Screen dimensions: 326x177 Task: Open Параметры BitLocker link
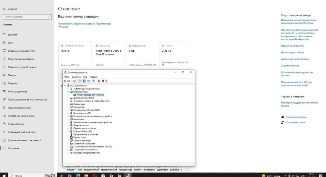[292, 46]
